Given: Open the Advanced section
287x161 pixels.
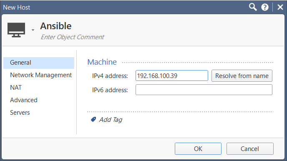Looking at the screenshot, I should coord(24,100).
